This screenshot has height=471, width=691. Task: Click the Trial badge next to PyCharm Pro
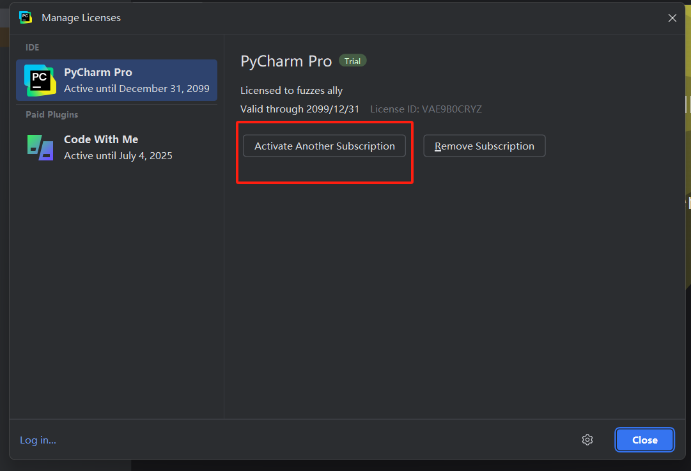click(353, 61)
